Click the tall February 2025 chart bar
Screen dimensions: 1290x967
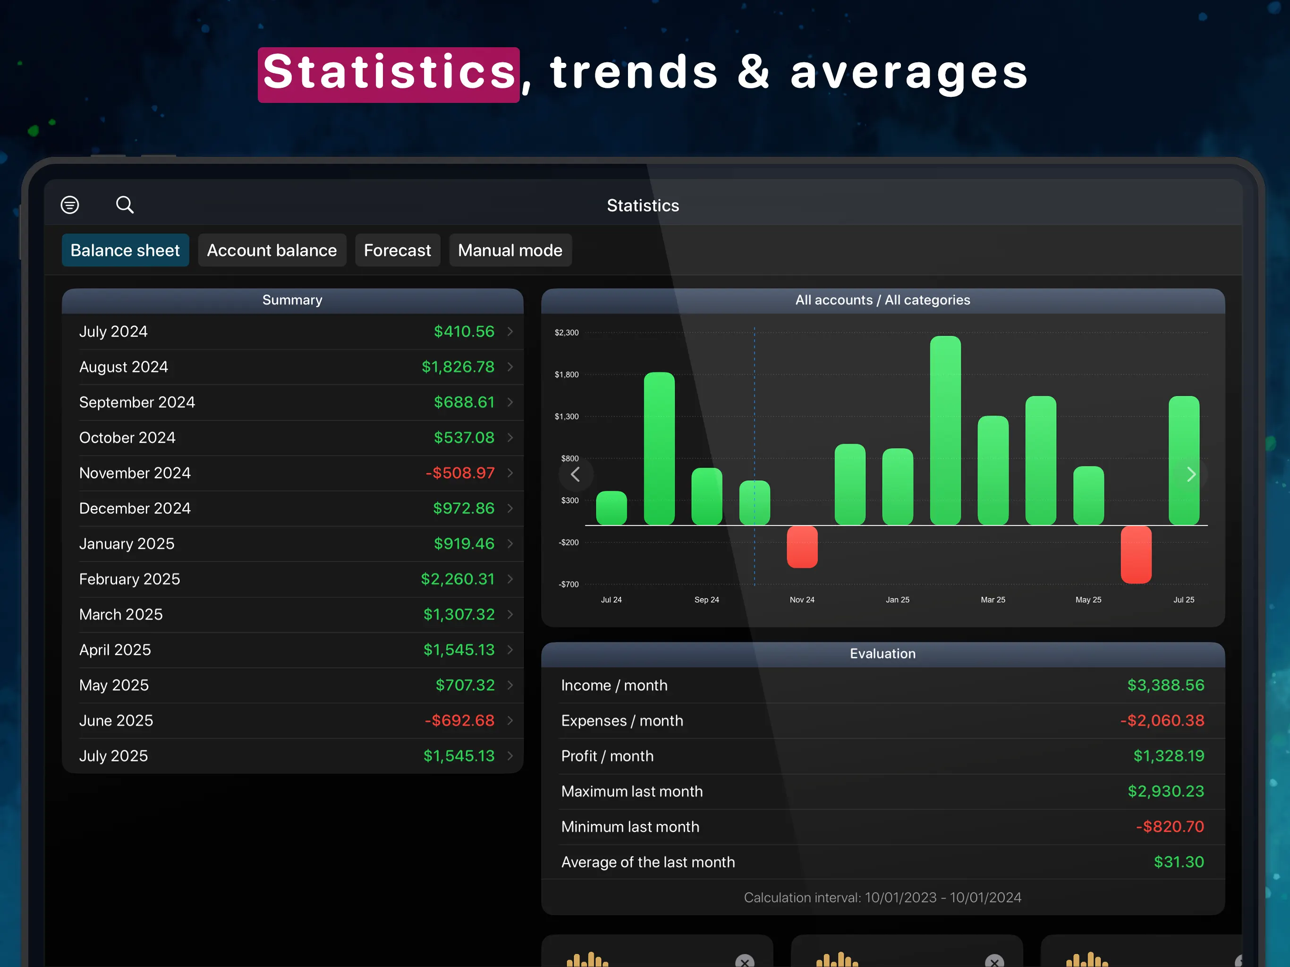point(945,431)
